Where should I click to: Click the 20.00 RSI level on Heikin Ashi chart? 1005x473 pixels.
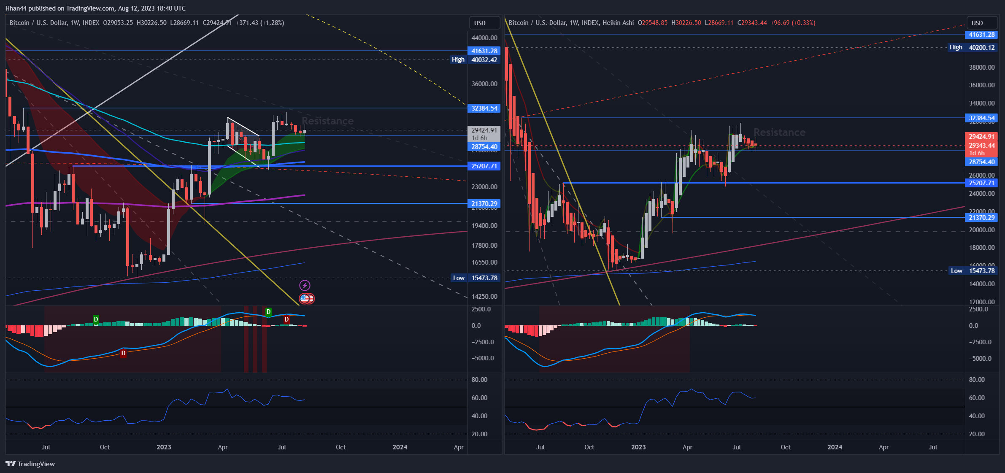(977, 434)
